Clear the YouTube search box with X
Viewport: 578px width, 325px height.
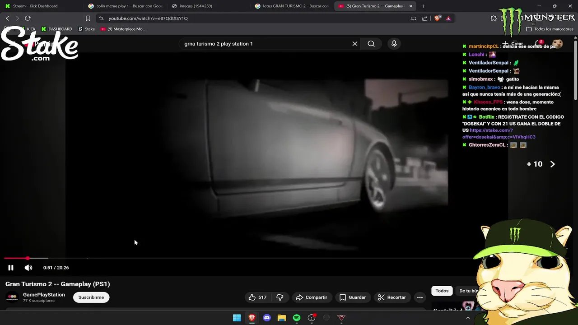click(x=355, y=44)
